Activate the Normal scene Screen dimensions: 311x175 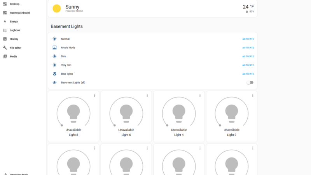248,39
